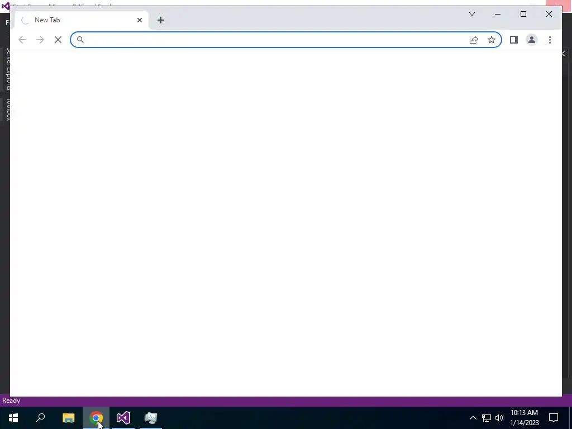Close the Chrome window

[x=549, y=14]
